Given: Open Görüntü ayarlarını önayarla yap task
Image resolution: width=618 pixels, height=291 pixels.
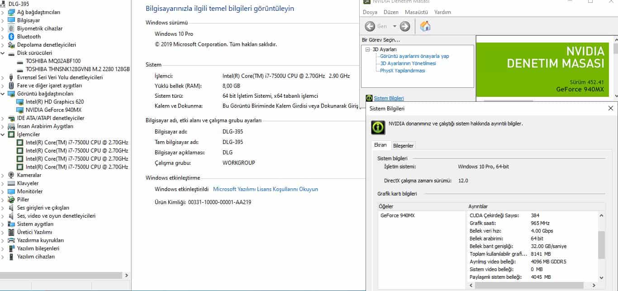Looking at the screenshot, I should pyautogui.click(x=414, y=56).
